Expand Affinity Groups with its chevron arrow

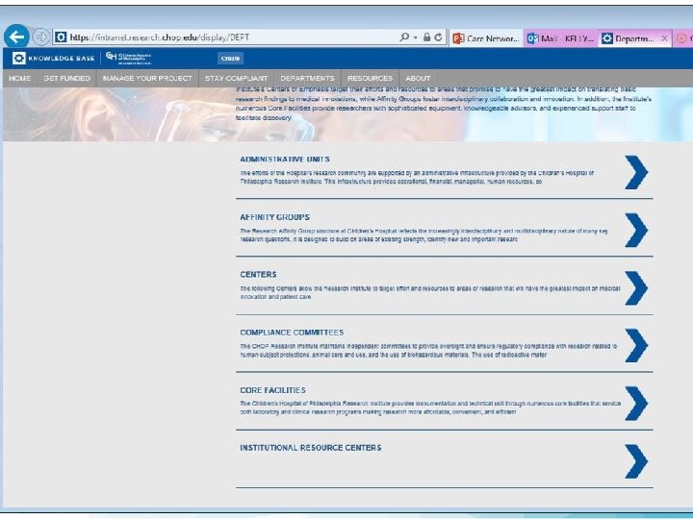click(x=636, y=230)
